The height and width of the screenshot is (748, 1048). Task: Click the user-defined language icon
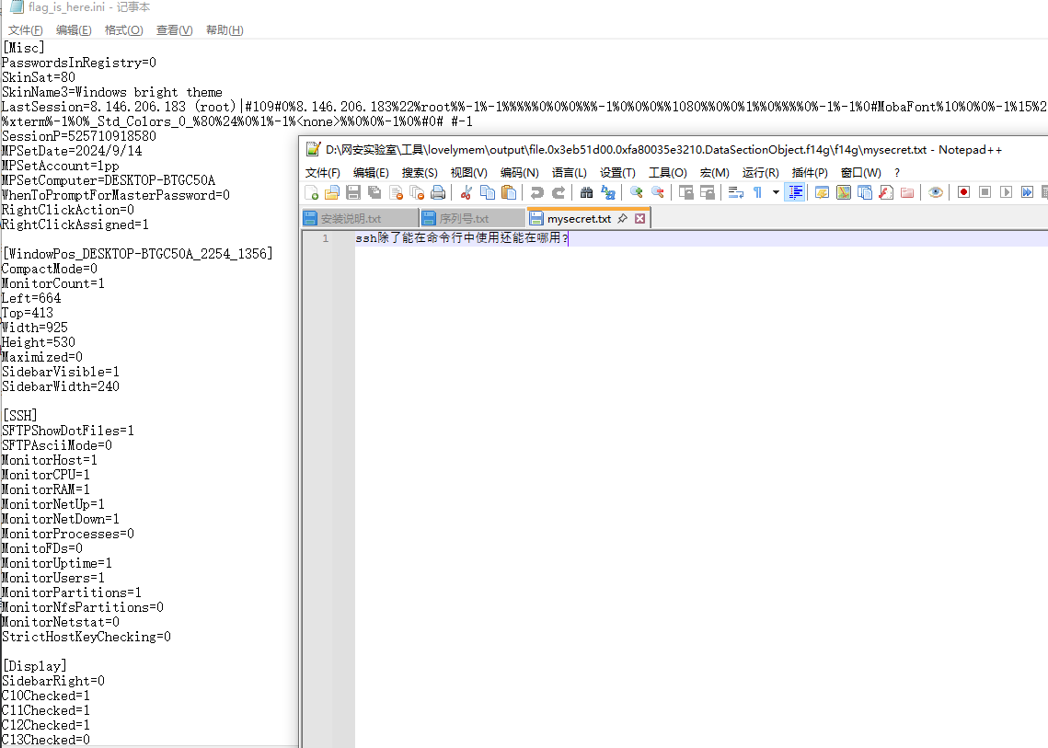click(x=822, y=192)
